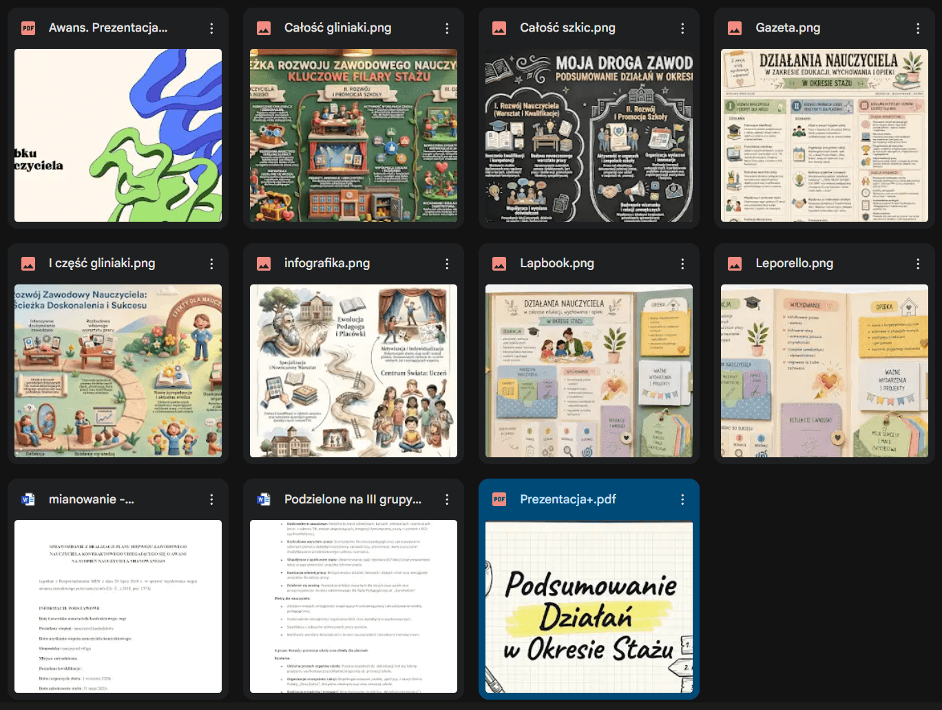Open more actions for Lapbook.png
The image size is (942, 710).
[682, 264]
